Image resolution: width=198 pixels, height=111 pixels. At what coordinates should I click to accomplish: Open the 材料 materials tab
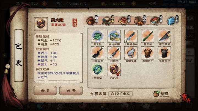point(173,20)
